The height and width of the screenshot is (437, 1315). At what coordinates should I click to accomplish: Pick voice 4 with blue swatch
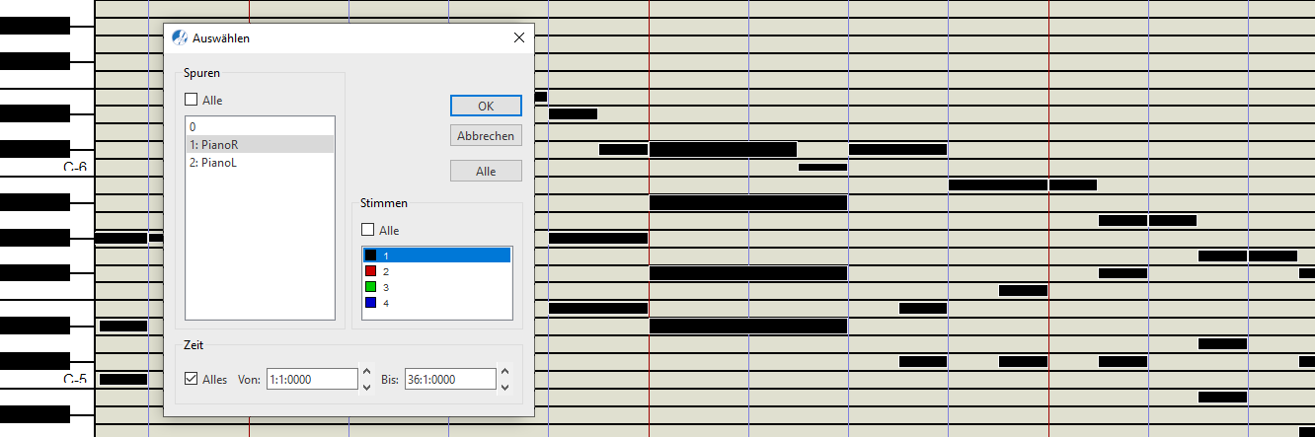[x=371, y=303]
